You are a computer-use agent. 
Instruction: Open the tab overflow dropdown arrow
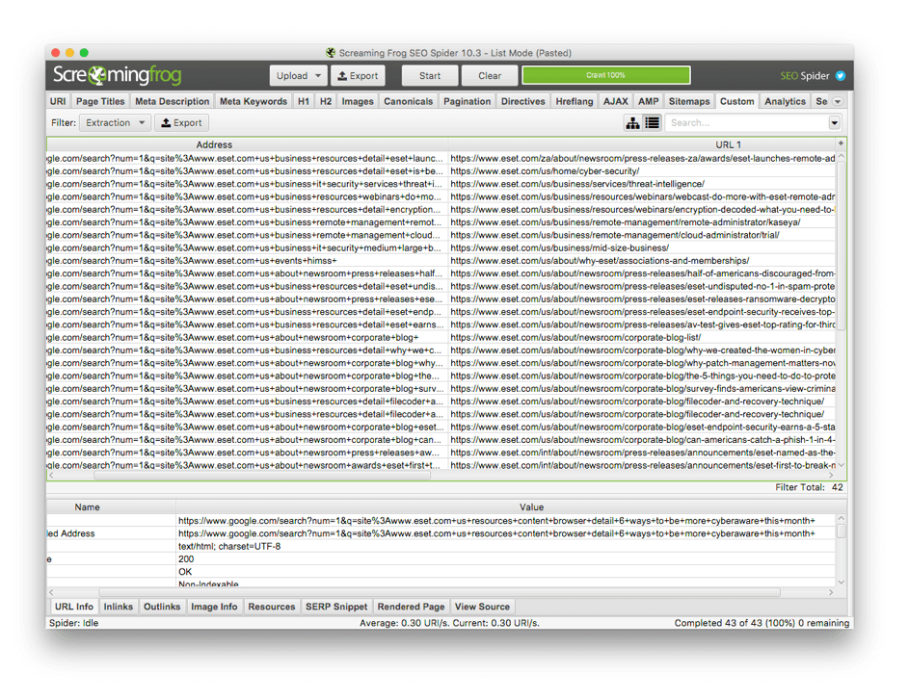click(x=837, y=101)
